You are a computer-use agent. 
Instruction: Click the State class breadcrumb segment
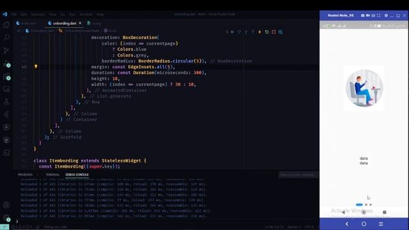(x=79, y=31)
